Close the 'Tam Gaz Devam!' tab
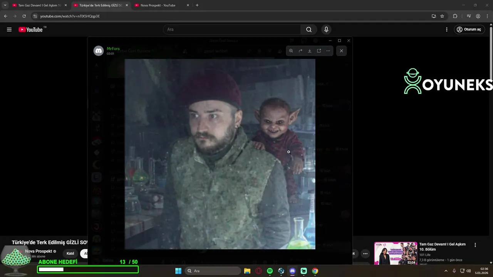 [65, 5]
